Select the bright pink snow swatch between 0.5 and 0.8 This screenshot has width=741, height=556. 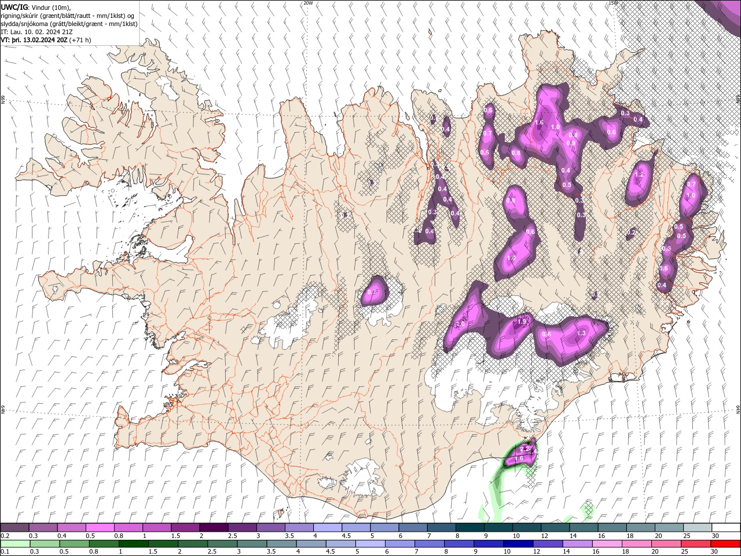point(100,528)
